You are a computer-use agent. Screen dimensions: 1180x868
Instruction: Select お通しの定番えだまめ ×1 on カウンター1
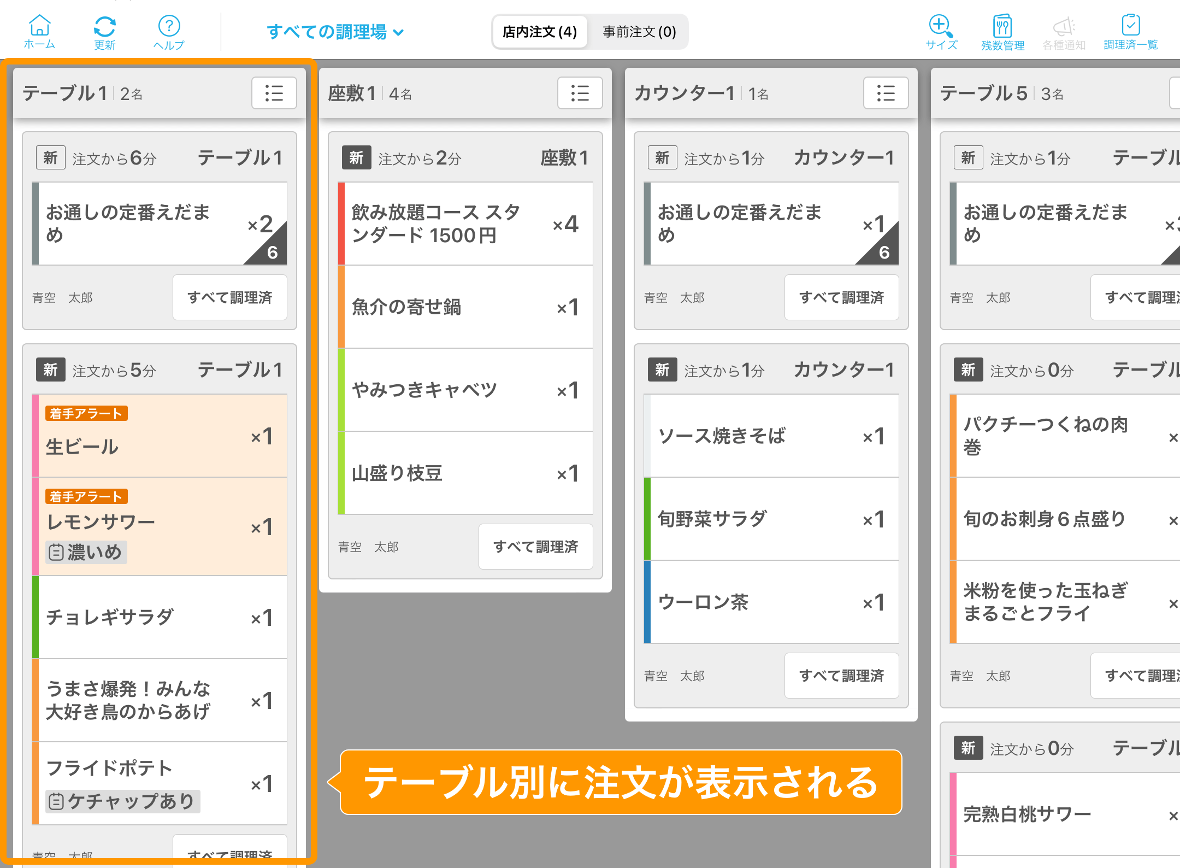pos(771,224)
